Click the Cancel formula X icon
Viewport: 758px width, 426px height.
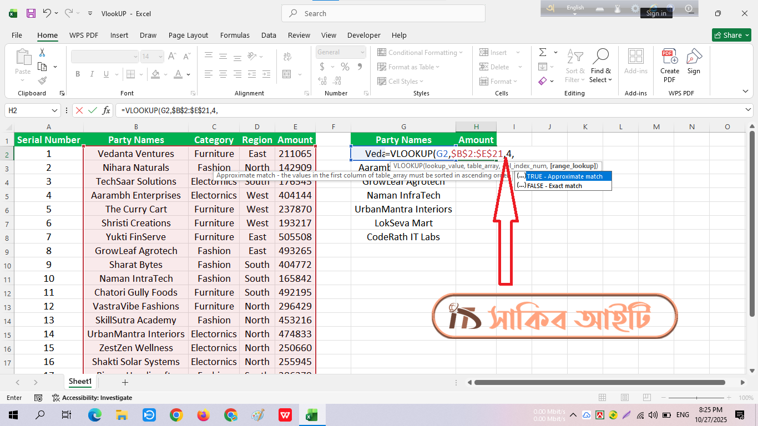(79, 110)
